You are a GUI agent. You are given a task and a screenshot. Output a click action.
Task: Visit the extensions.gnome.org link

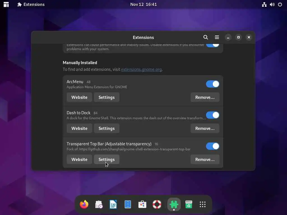tap(141, 69)
